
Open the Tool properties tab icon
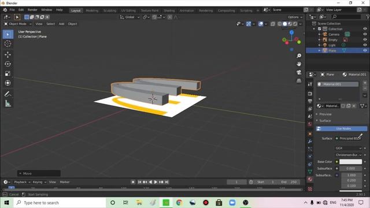click(x=310, y=84)
